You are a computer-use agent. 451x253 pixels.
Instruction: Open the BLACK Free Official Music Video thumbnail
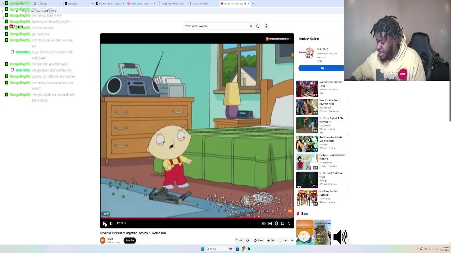coord(307,180)
